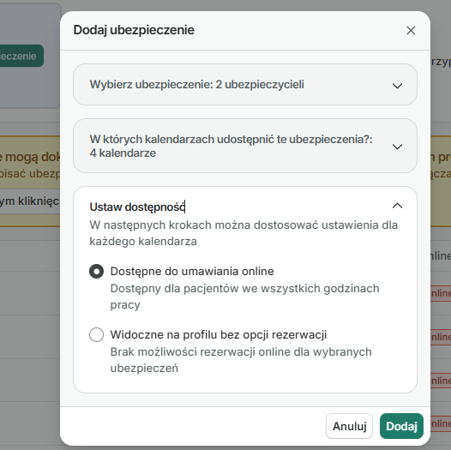The width and height of the screenshot is (451, 450).
Task: Select Widoczne na profilu bez opcji rezerwacji
Action: [x=96, y=334]
